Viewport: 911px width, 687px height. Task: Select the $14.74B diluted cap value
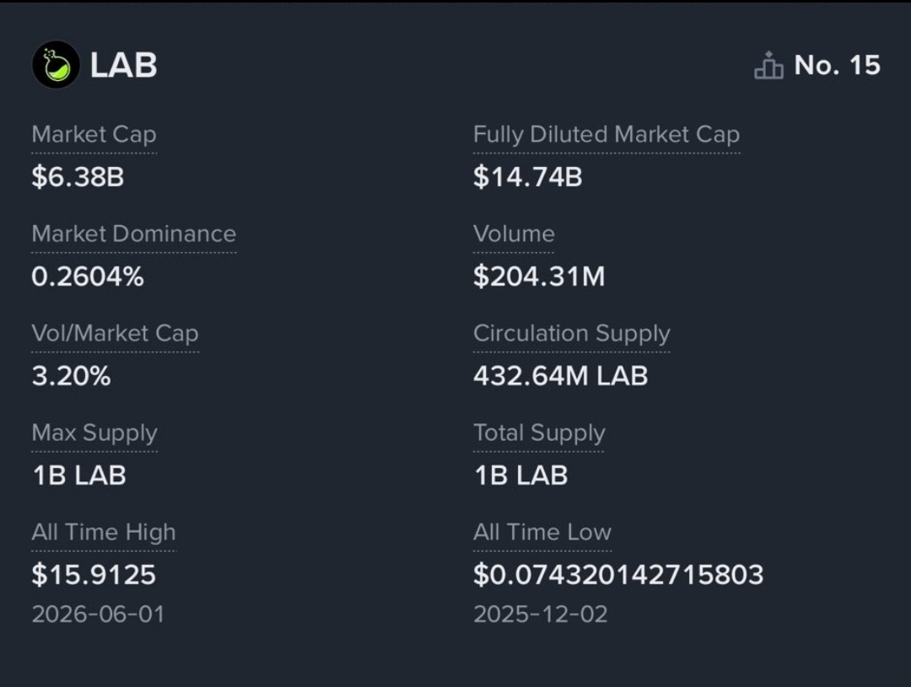[527, 176]
